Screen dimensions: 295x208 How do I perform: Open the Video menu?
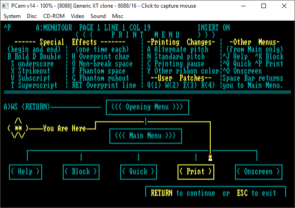77,16
